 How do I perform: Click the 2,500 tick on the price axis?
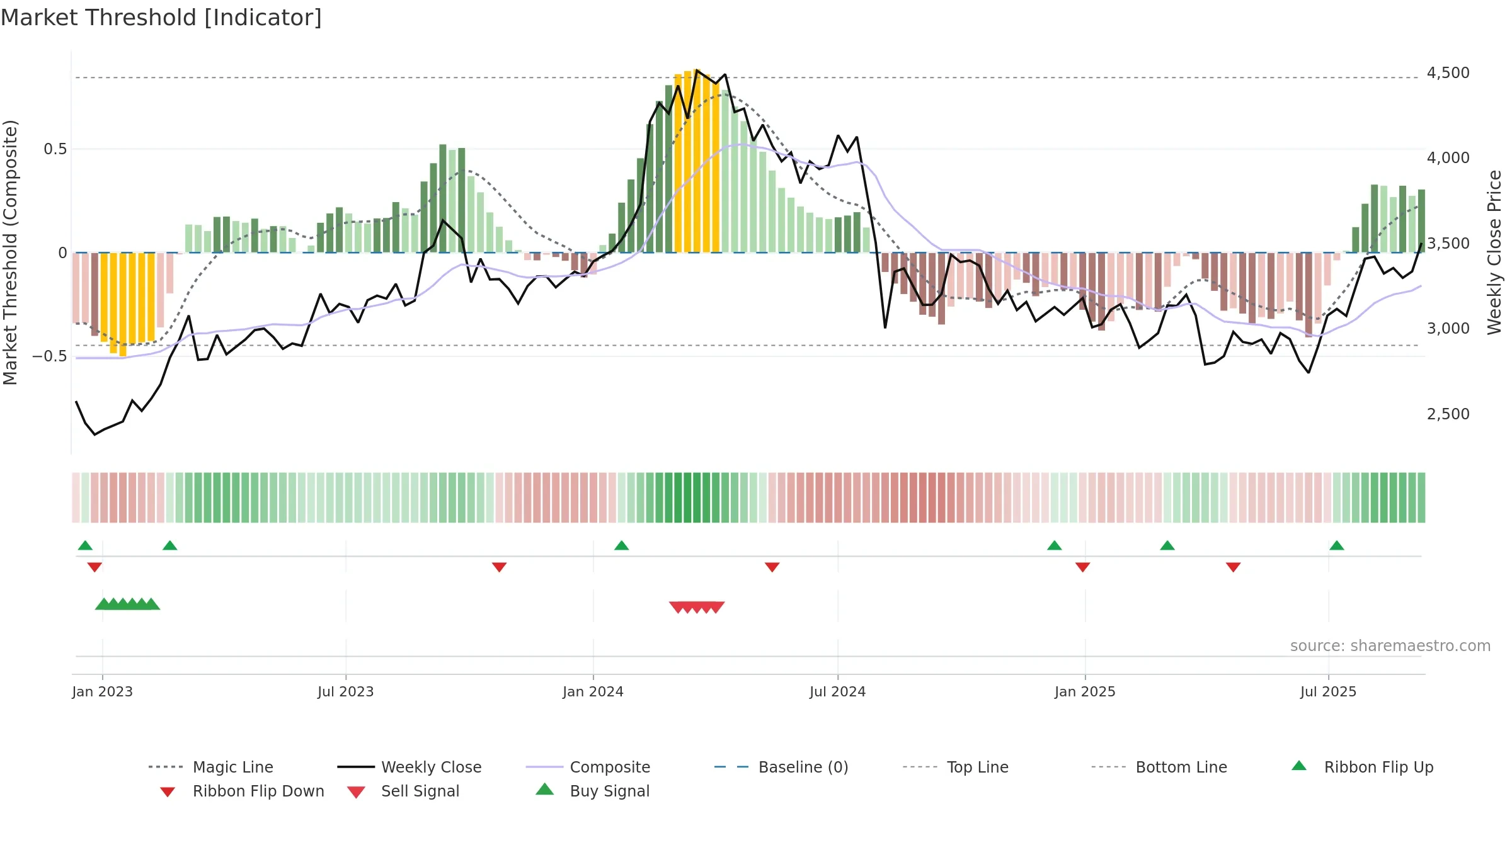(1448, 414)
